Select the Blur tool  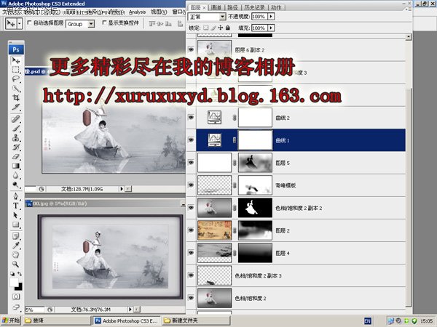click(16, 175)
